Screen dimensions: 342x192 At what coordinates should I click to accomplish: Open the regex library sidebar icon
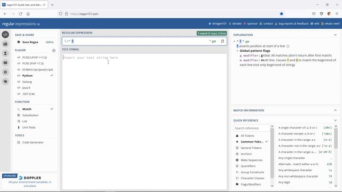(5, 44)
